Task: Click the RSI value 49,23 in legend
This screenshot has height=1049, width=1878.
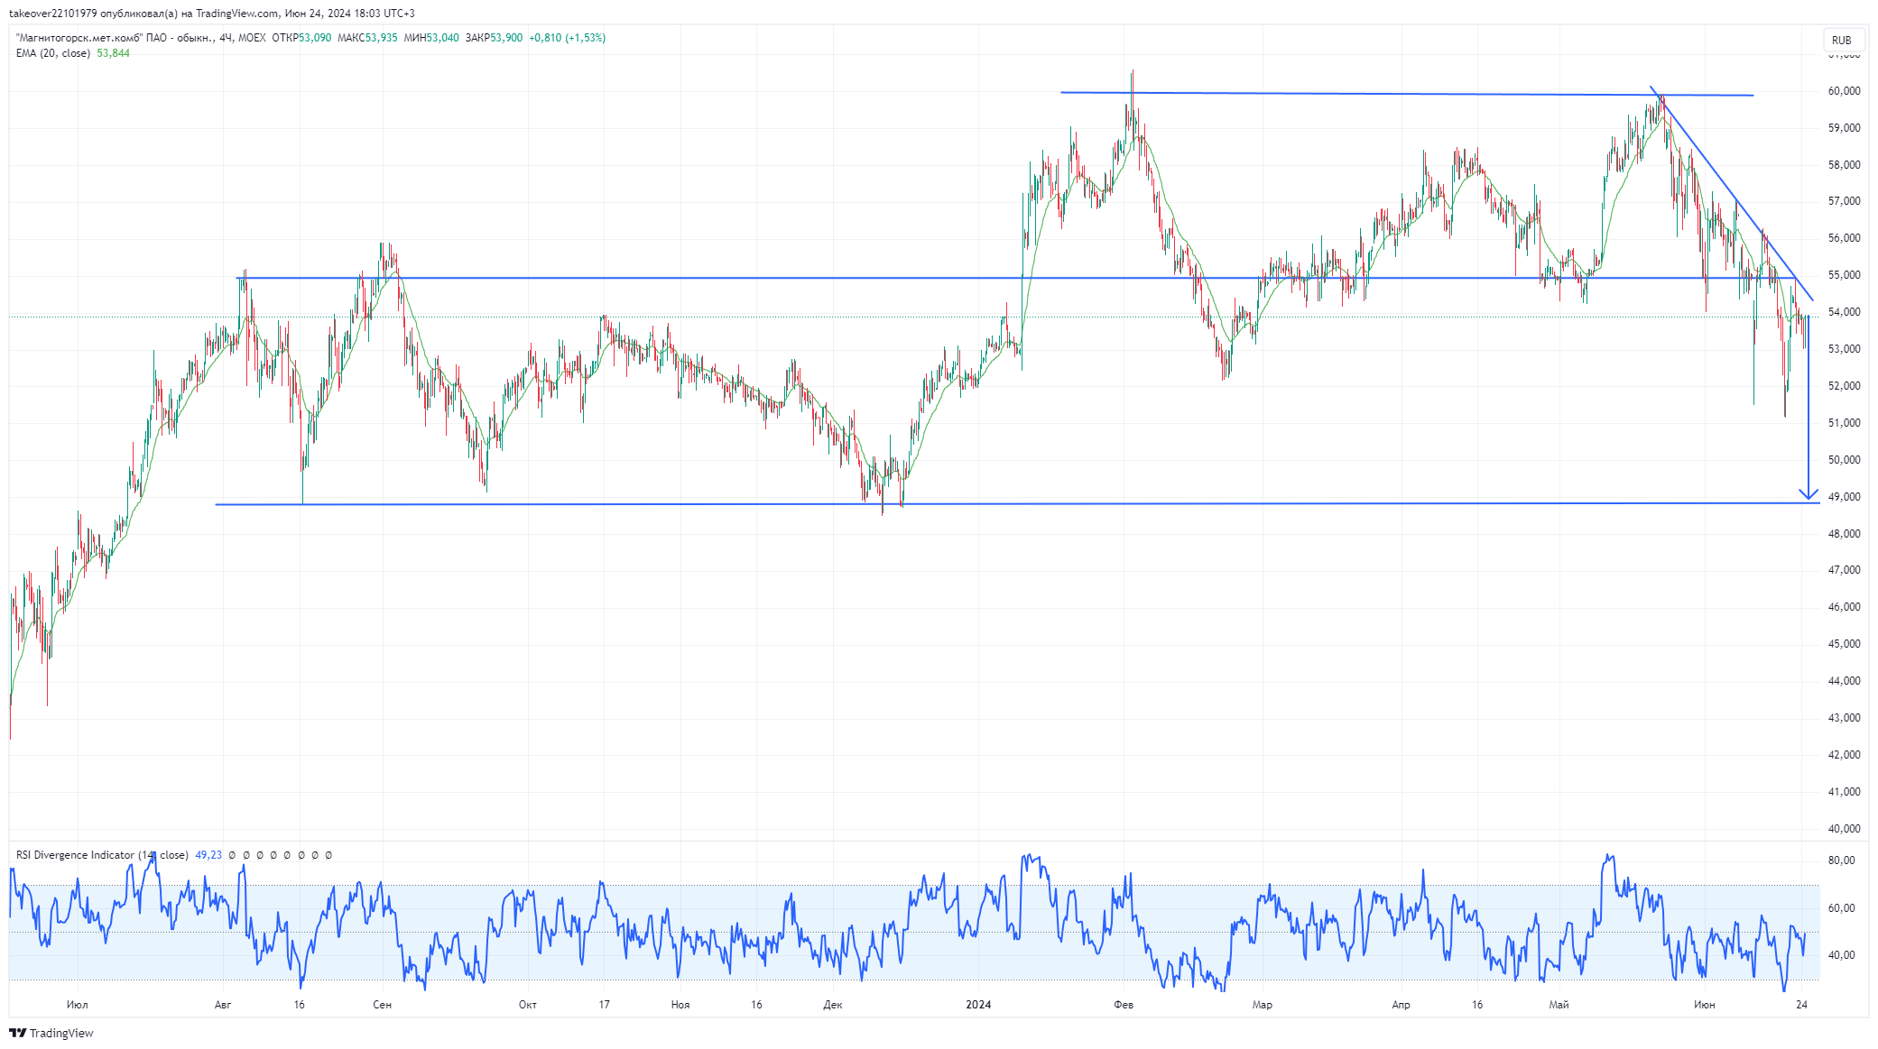Action: tap(208, 855)
